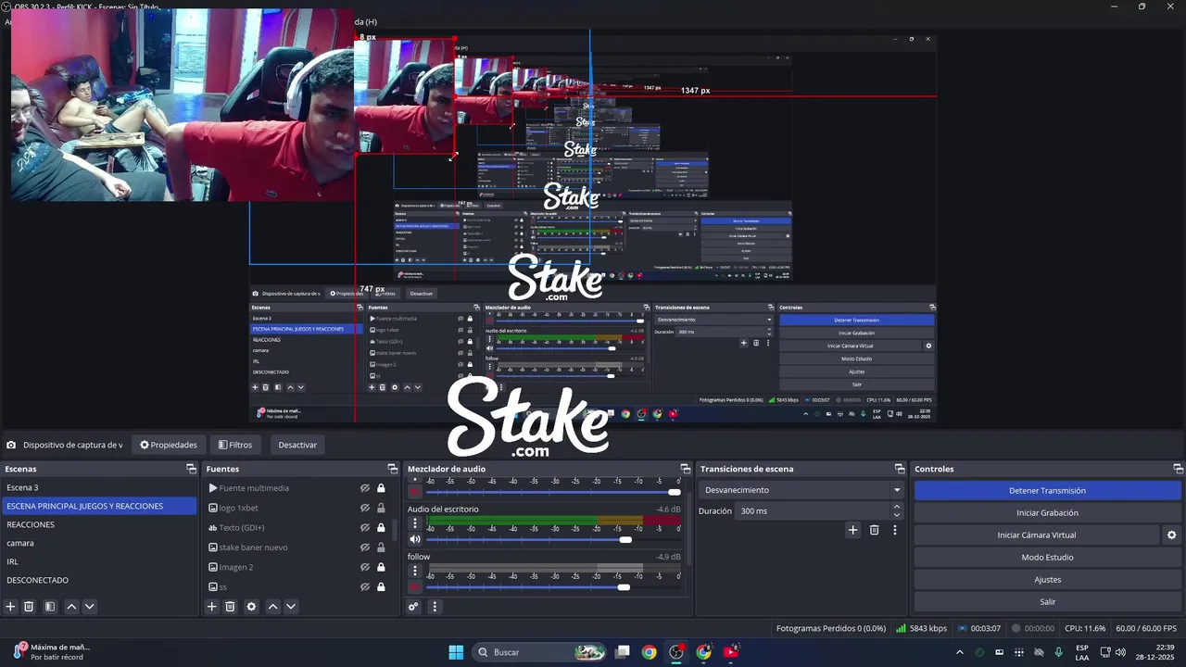Undock the Transiciones de escena panel
The height and width of the screenshot is (667, 1186).
point(899,469)
